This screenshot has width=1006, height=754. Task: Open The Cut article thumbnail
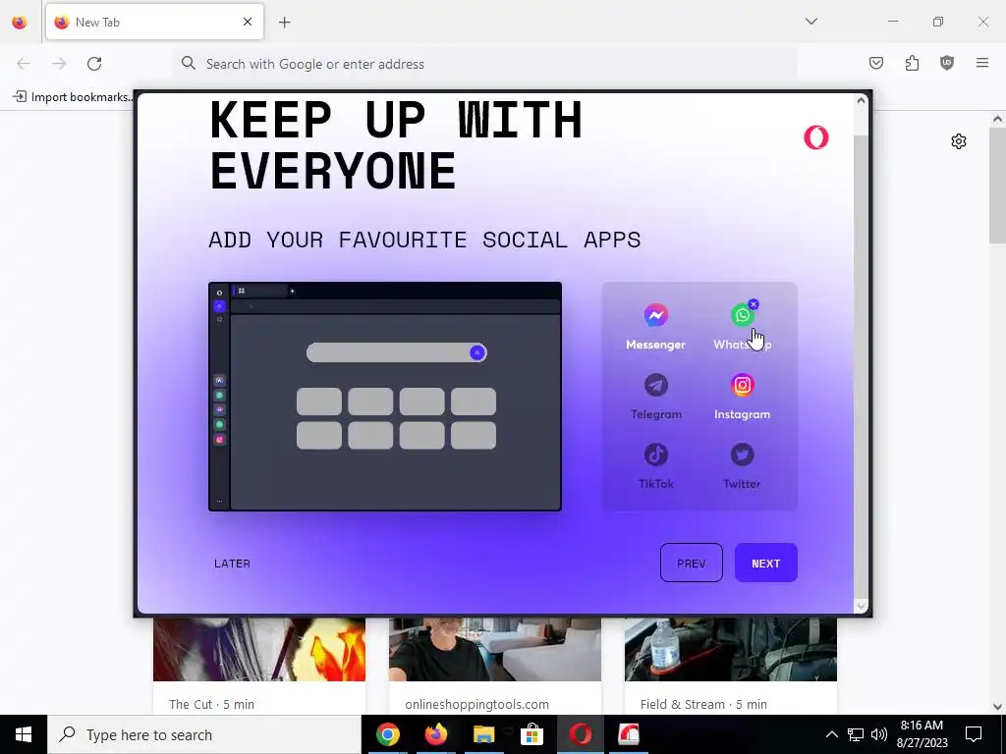tap(259, 649)
